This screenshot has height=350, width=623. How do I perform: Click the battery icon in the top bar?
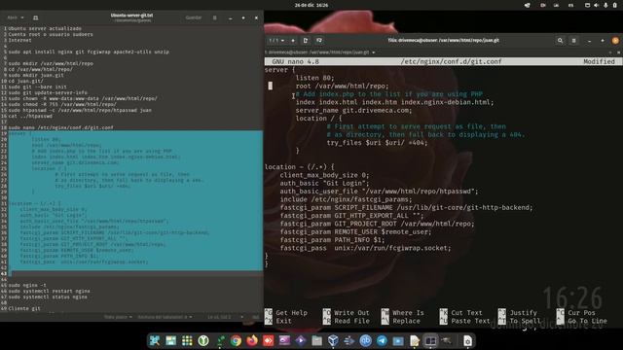(614, 5)
